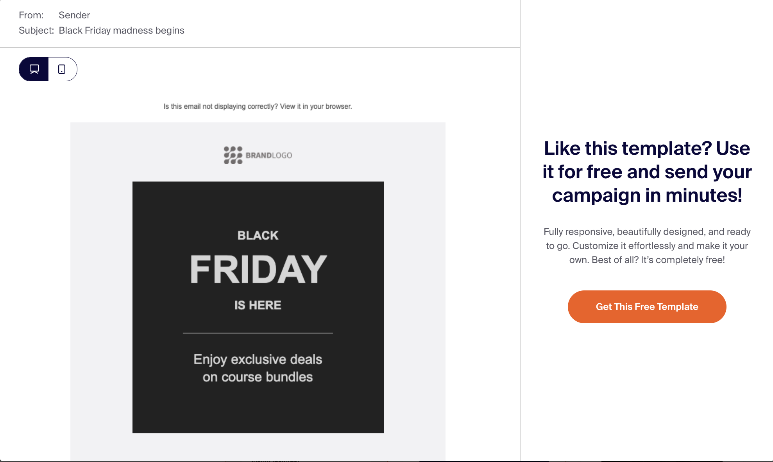Switch to desktop preview mode
Image resolution: width=773 pixels, height=462 pixels.
coord(34,69)
